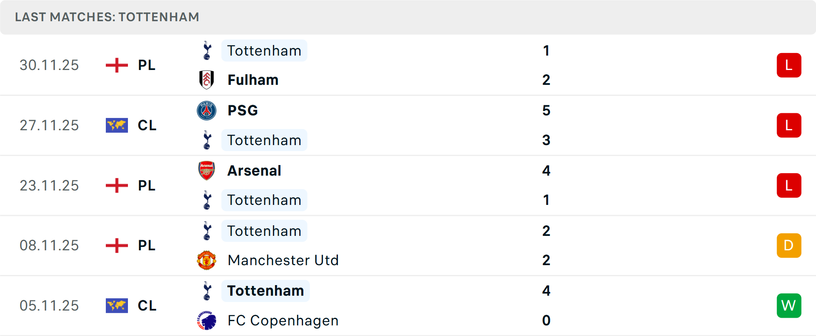
Task: Click the Fulham team name
Action: click(253, 79)
